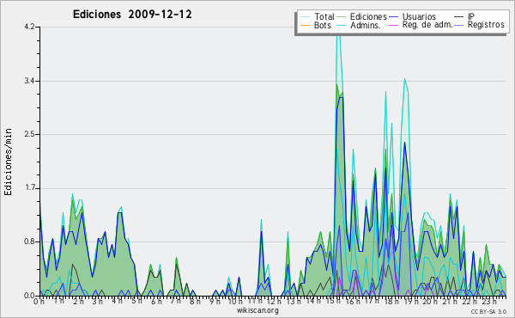Select the 'Total' legend entry
Screen dimensions: 515x318
click(324, 16)
